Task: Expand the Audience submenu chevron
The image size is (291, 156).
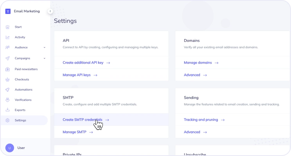Action: coord(45,47)
